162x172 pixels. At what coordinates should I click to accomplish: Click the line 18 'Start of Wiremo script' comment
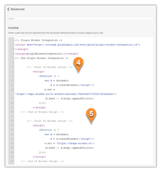point(50,121)
